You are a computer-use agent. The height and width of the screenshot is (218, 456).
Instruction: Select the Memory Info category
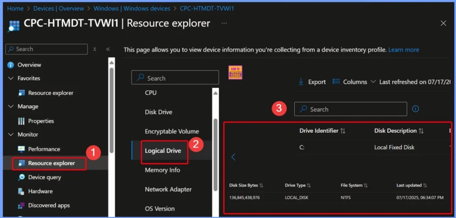pyautogui.click(x=162, y=170)
